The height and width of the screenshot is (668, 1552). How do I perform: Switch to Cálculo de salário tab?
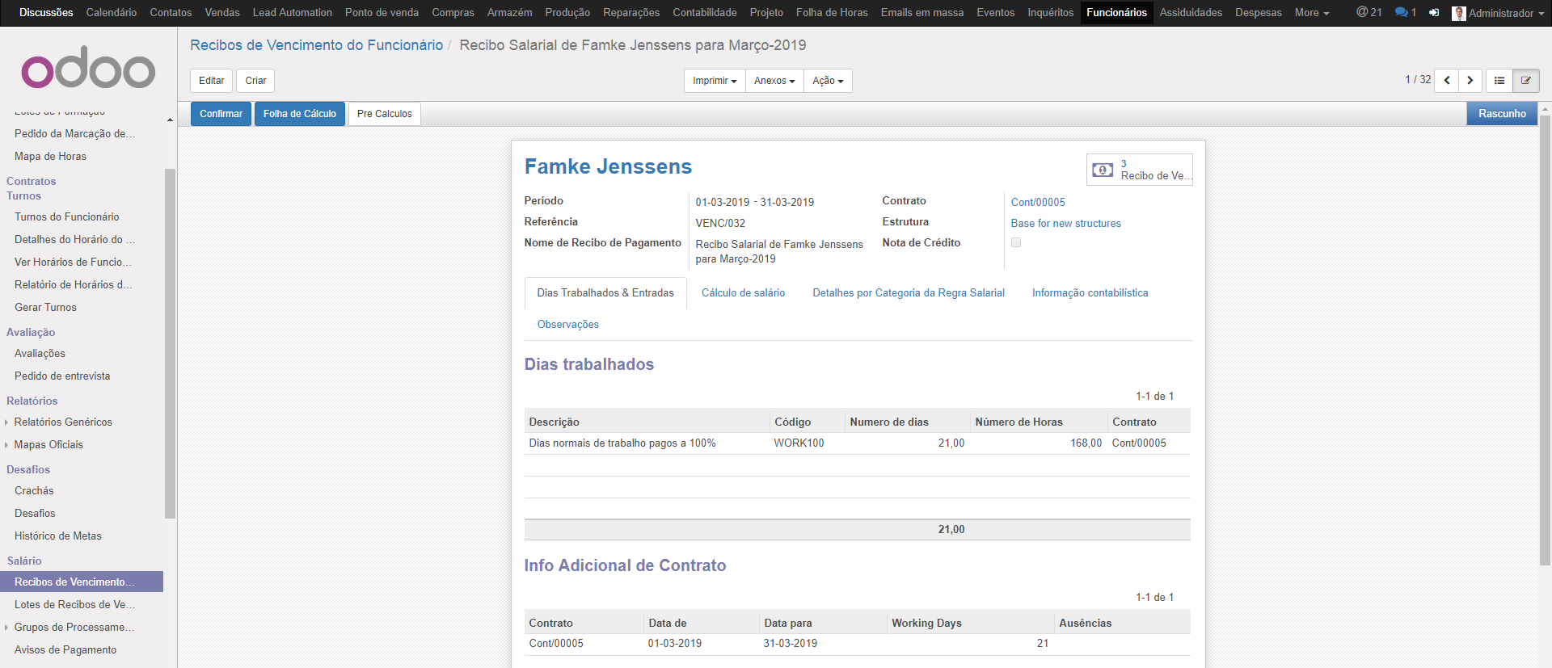pos(743,293)
